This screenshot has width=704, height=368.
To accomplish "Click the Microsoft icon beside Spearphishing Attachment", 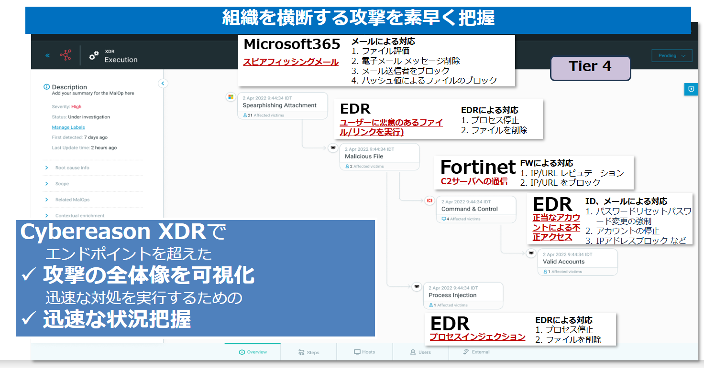I will click(231, 97).
